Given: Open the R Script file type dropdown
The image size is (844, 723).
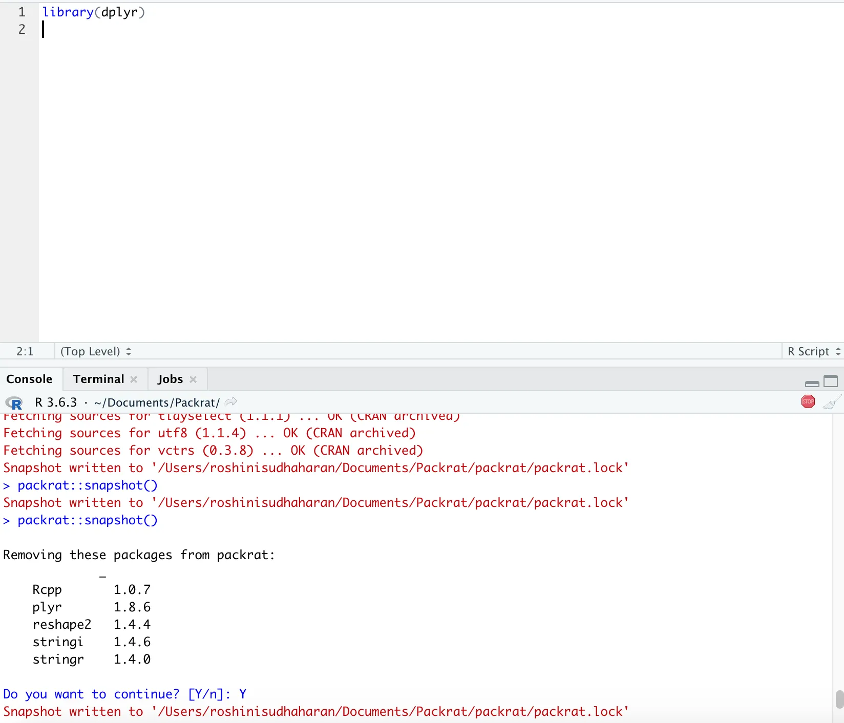Looking at the screenshot, I should (x=813, y=351).
